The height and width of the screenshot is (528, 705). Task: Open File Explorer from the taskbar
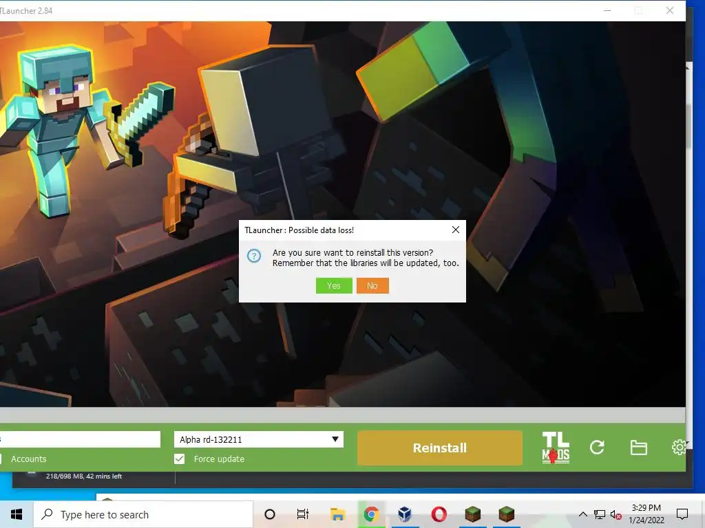[337, 514]
